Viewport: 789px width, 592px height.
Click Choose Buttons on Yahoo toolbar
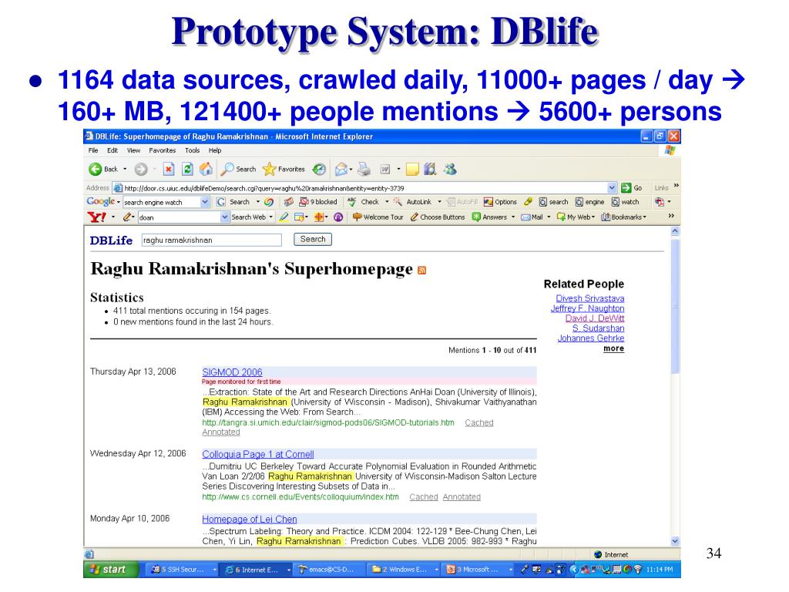click(438, 217)
